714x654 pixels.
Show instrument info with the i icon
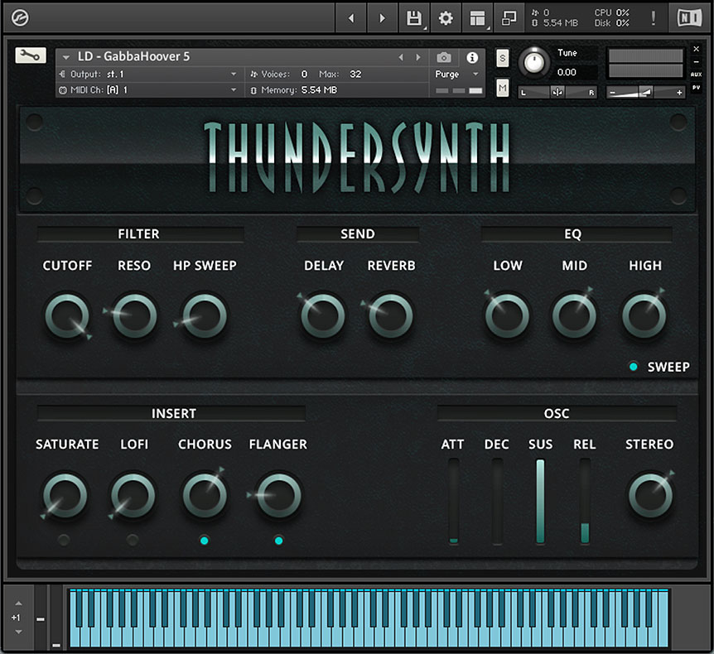click(x=472, y=57)
